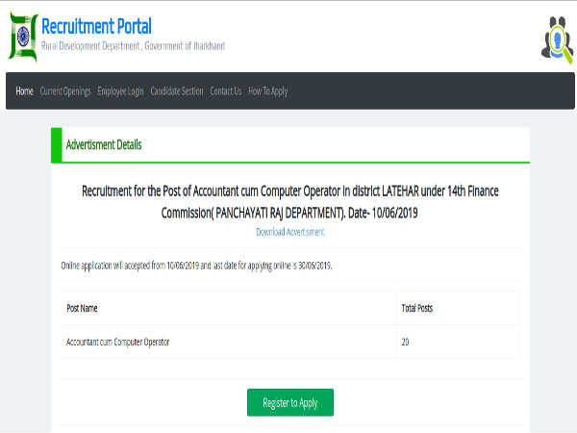577x433 pixels.
Task: Open the Employee Login page
Action: (x=120, y=91)
